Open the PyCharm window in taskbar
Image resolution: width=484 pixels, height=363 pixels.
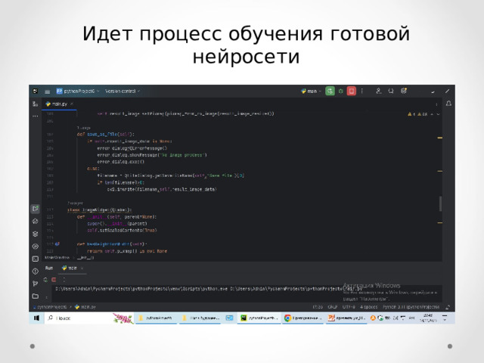coord(259,318)
